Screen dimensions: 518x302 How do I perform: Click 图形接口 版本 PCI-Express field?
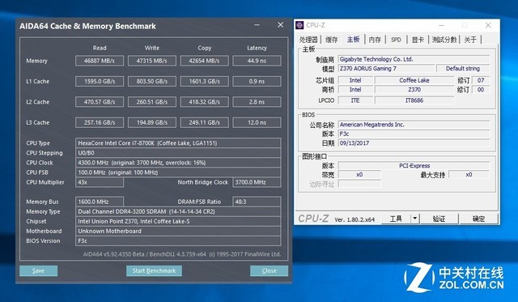tap(414, 165)
